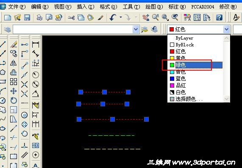Select the Erase tool

14,44
